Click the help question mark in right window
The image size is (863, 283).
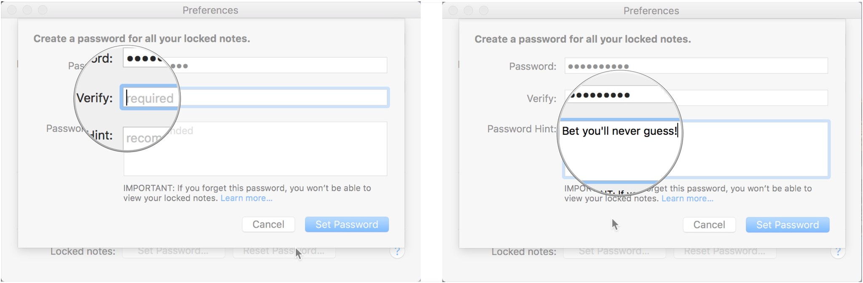pos(838,252)
